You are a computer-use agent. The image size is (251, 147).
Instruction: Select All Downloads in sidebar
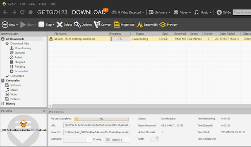click(x=15, y=39)
